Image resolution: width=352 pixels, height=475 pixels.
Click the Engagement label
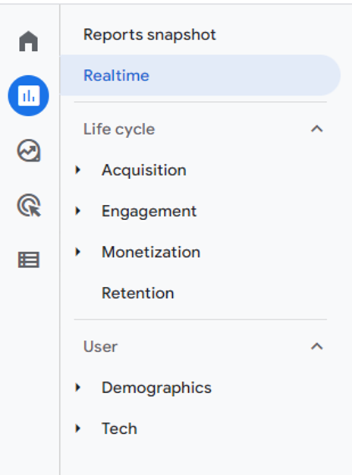click(149, 212)
